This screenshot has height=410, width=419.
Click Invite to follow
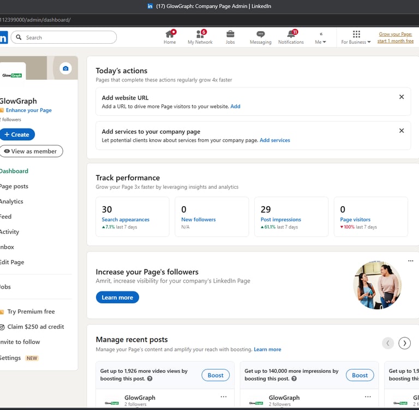(20, 342)
